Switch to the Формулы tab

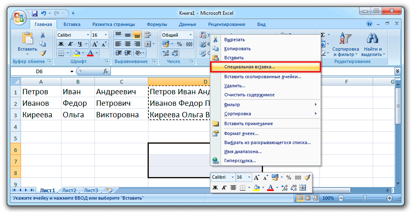tap(157, 24)
